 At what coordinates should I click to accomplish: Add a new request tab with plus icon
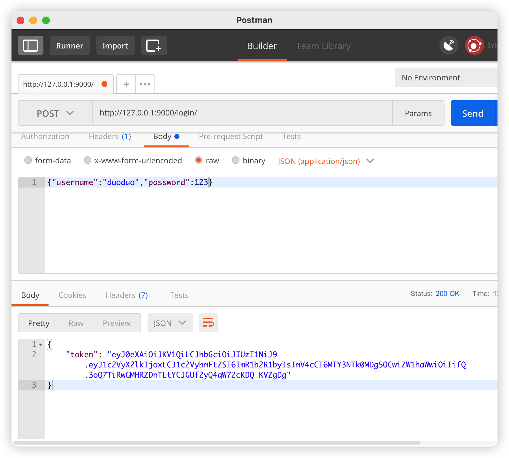(126, 84)
